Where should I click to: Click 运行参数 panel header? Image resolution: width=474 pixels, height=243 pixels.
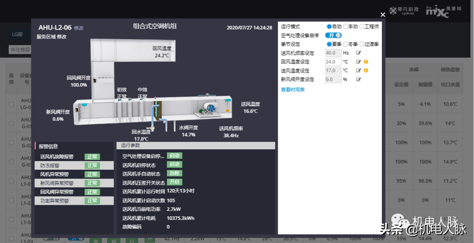click(x=196, y=146)
